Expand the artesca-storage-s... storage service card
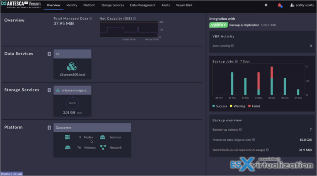 (x=72, y=90)
